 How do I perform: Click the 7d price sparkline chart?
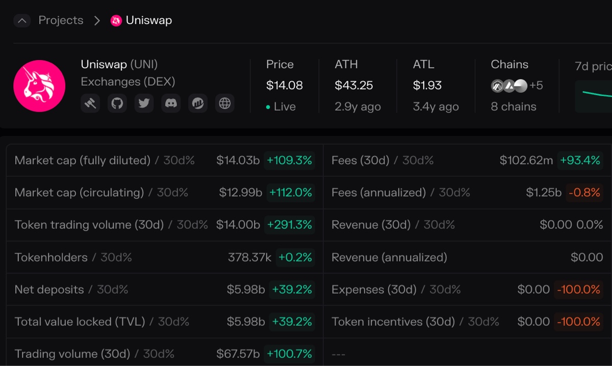tap(594, 94)
